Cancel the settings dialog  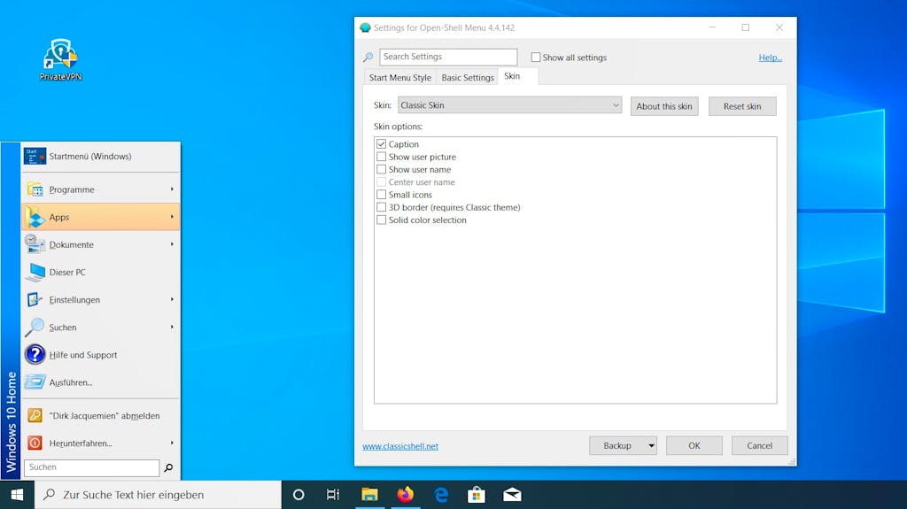click(759, 446)
